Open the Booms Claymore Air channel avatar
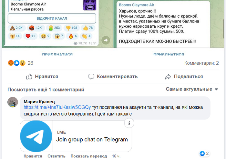The image size is (226, 159). pyautogui.click(x=90, y=5)
